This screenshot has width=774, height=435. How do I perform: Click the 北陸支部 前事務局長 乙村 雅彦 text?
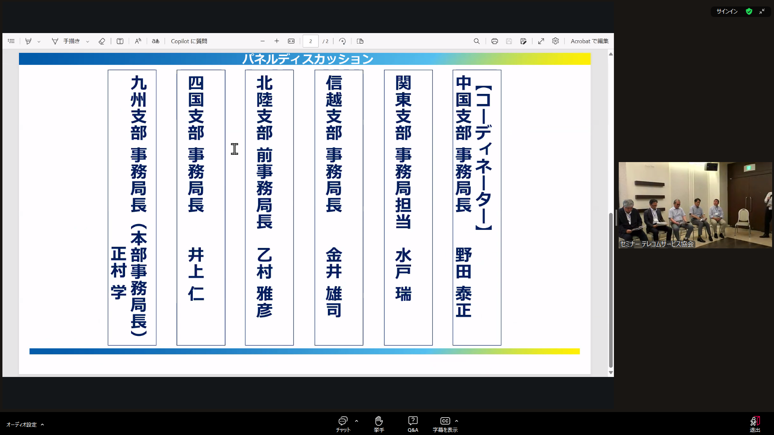pyautogui.click(x=265, y=196)
